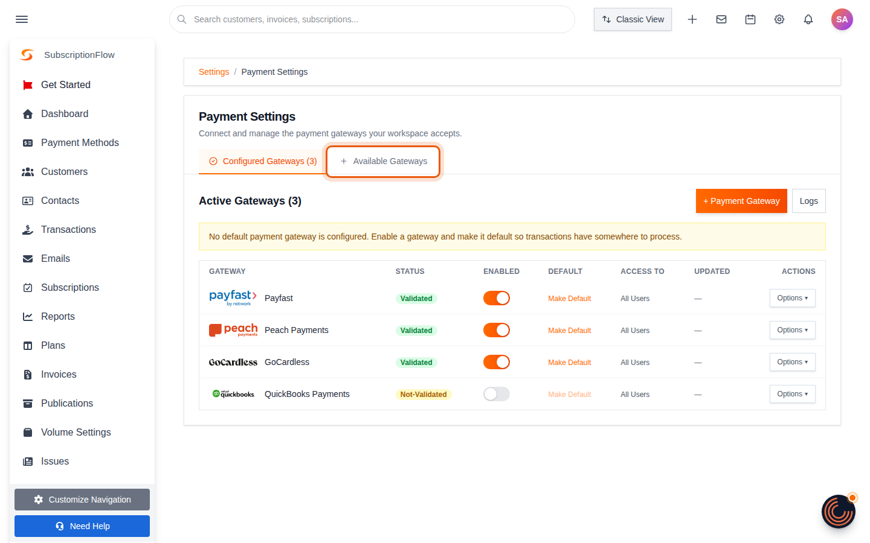This screenshot has height=543, width=870.
Task: Click the QuickBooks logo
Action: pos(233,394)
